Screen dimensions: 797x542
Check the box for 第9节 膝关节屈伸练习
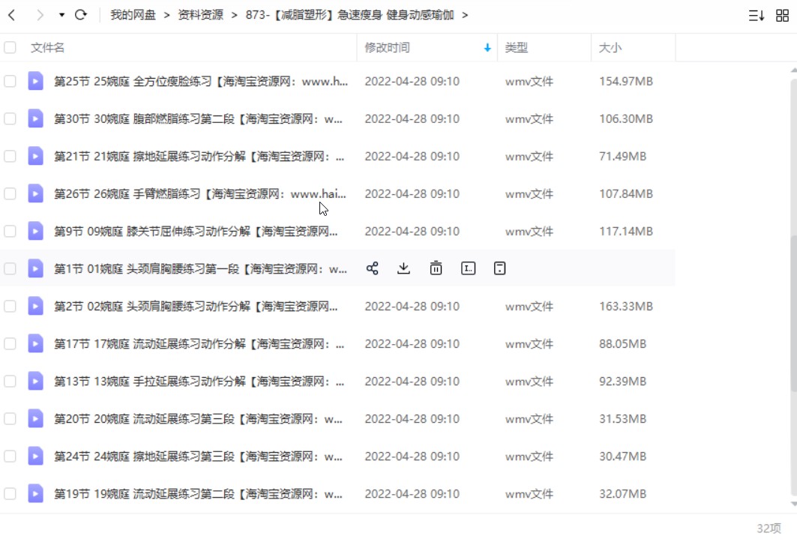10,232
